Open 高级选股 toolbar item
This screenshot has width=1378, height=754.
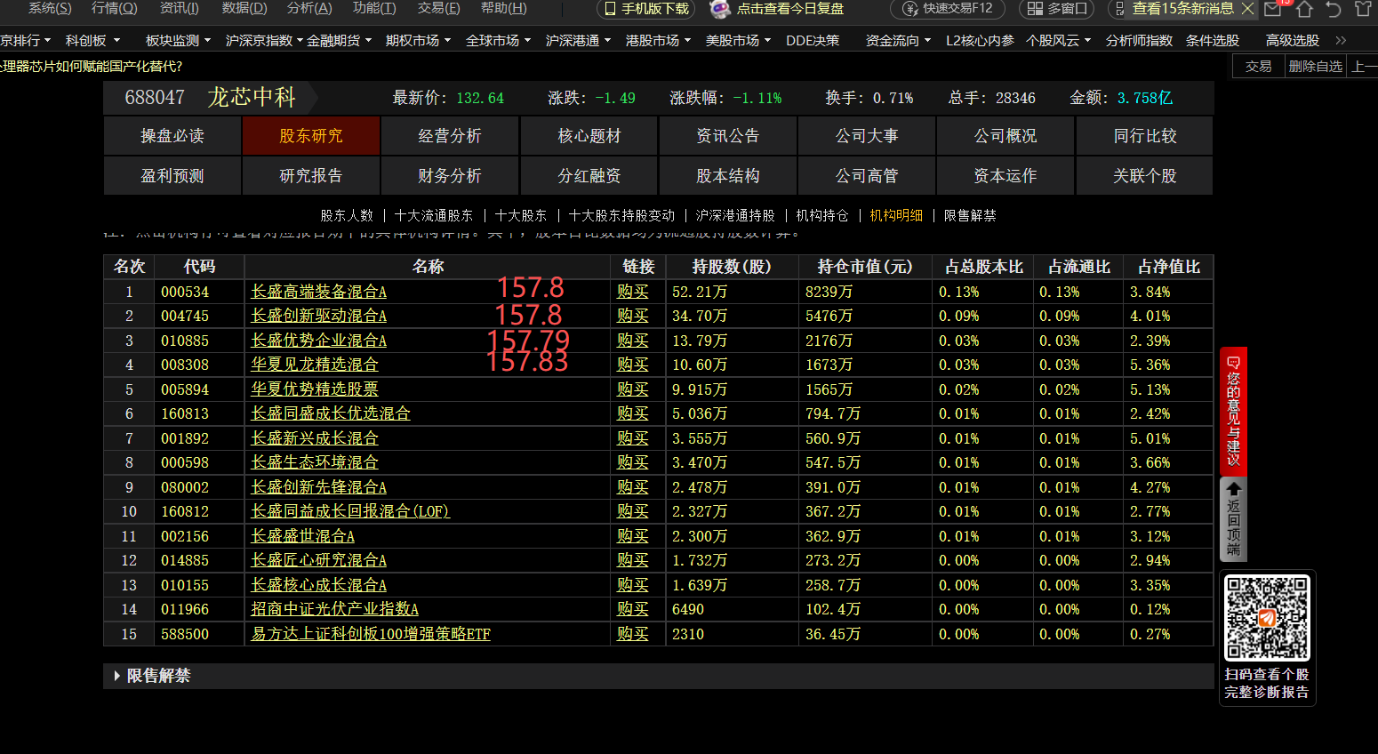tap(1293, 41)
